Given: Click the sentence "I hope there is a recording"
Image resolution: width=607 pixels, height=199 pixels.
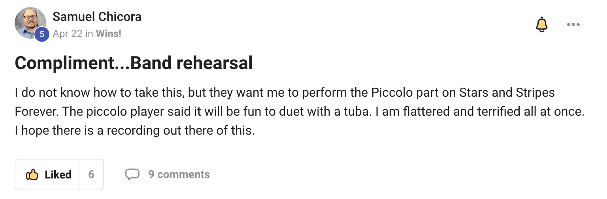Looking at the screenshot, I should coord(134,130).
